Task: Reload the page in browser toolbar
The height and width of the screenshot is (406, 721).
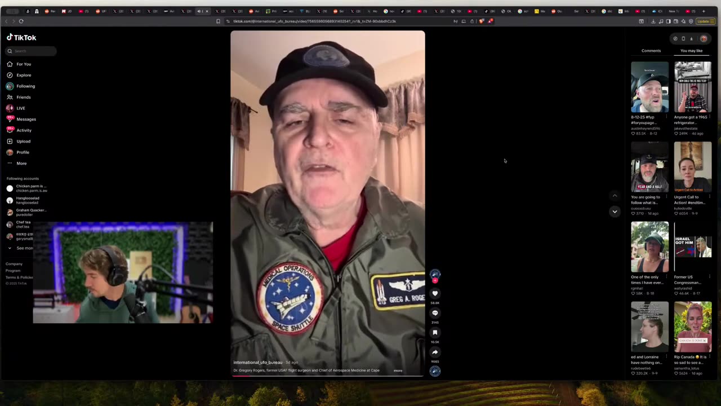Action: [x=21, y=21]
